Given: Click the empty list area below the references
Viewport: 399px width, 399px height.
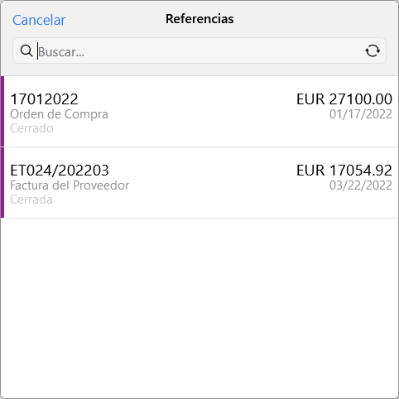Looking at the screenshot, I should [x=199, y=308].
